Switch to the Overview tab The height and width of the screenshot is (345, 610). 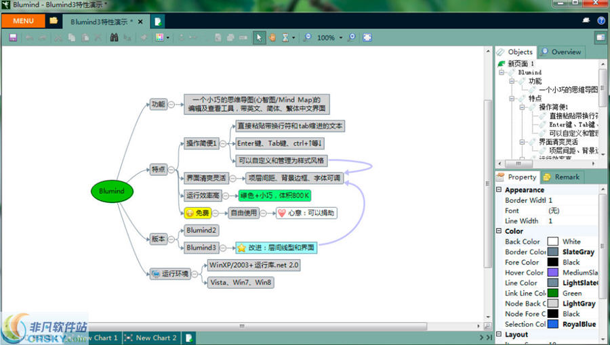click(x=561, y=52)
